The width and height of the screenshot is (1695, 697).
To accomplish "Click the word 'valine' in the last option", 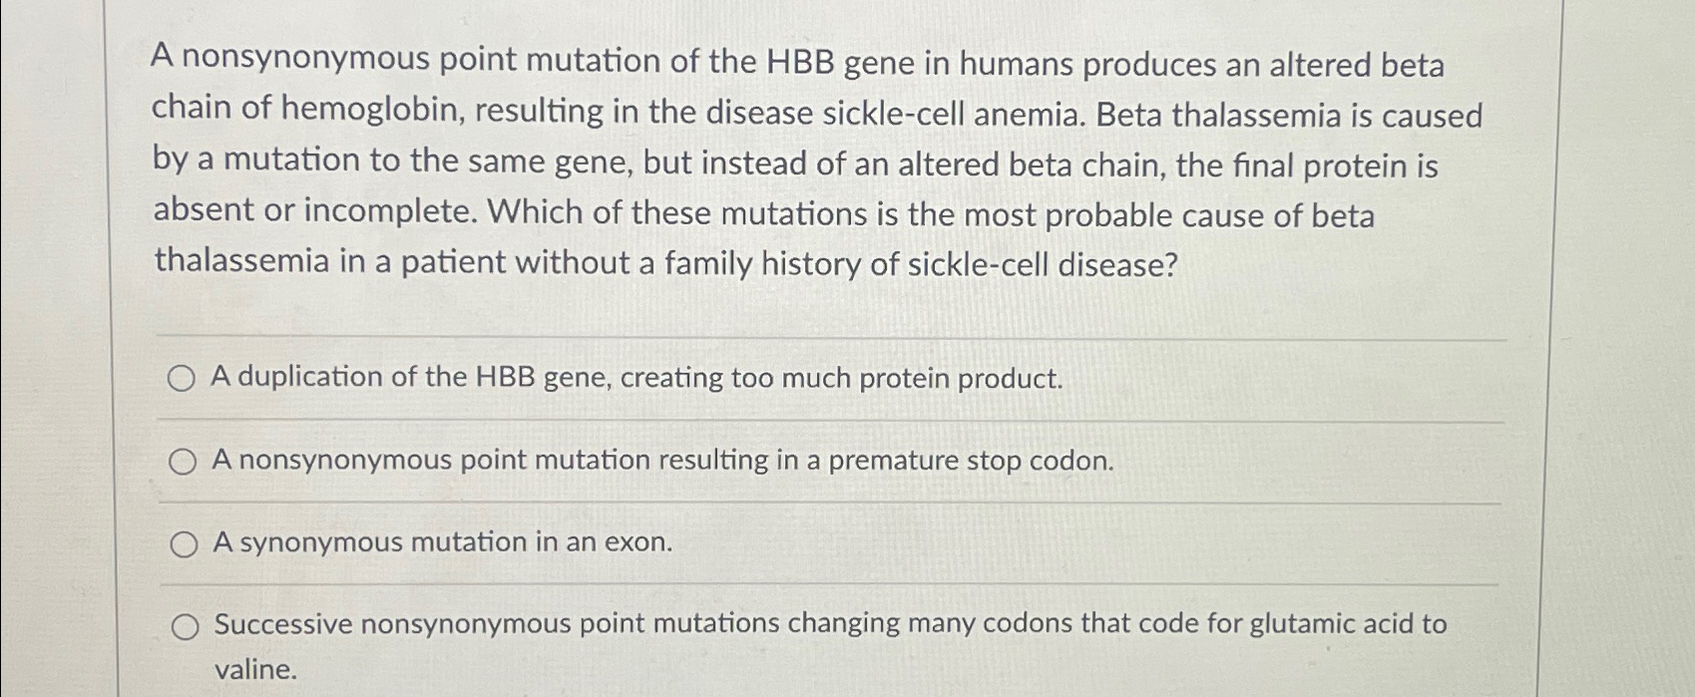I will tap(254, 671).
